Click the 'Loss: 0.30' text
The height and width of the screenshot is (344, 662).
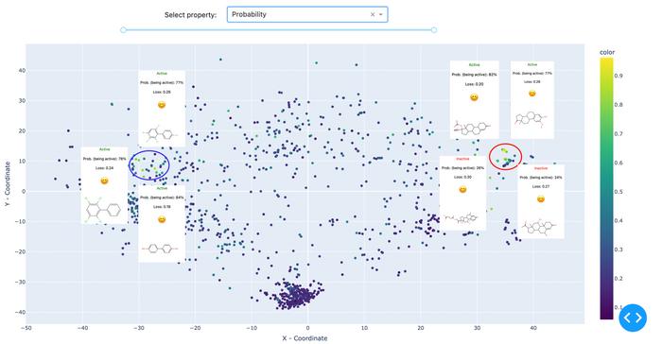coord(462,178)
